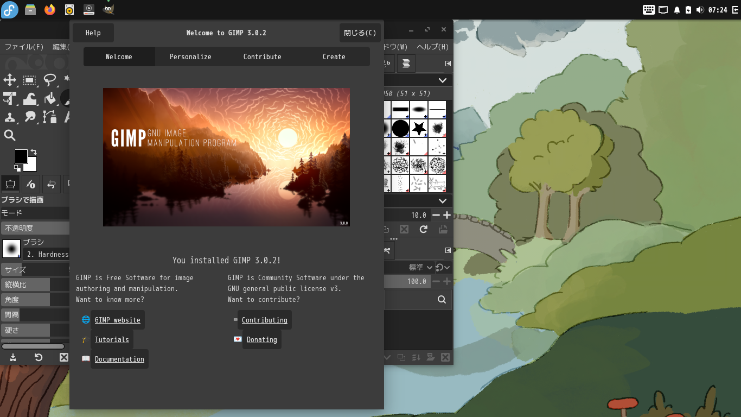Screen dimensions: 741x417
Task: Select the Smudge tool
Action: click(30, 116)
